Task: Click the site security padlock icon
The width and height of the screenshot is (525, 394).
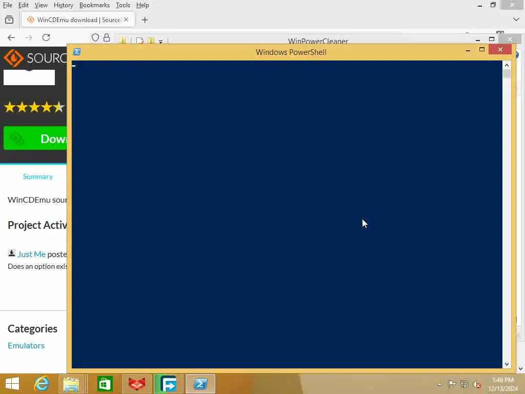Action: pos(107,37)
